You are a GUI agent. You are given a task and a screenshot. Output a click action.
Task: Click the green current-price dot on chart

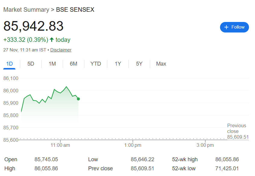pos(78,99)
